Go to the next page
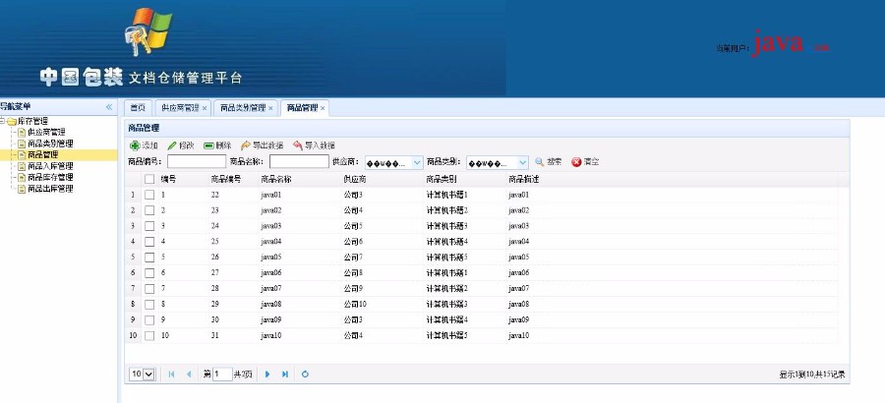The image size is (885, 403). [267, 374]
